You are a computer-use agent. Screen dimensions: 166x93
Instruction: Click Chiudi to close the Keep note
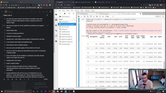pyautogui.click(x=46, y=79)
